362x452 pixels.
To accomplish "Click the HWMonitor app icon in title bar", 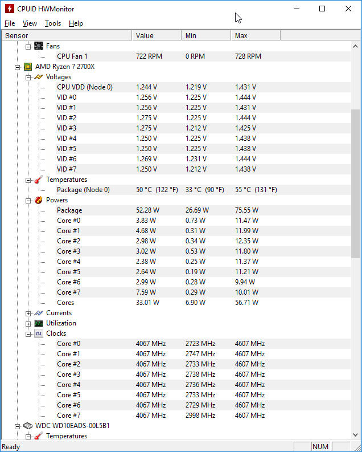I will [10, 9].
